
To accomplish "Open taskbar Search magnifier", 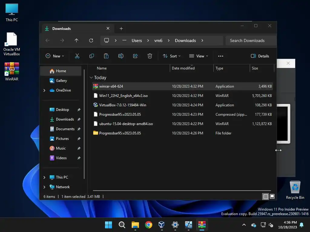I will point(122,225).
